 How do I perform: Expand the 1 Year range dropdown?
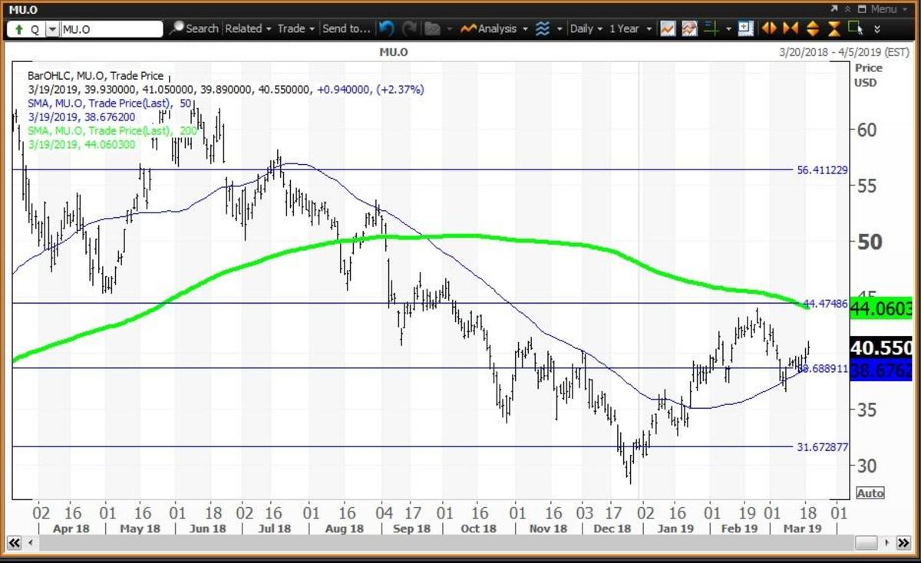click(x=629, y=28)
